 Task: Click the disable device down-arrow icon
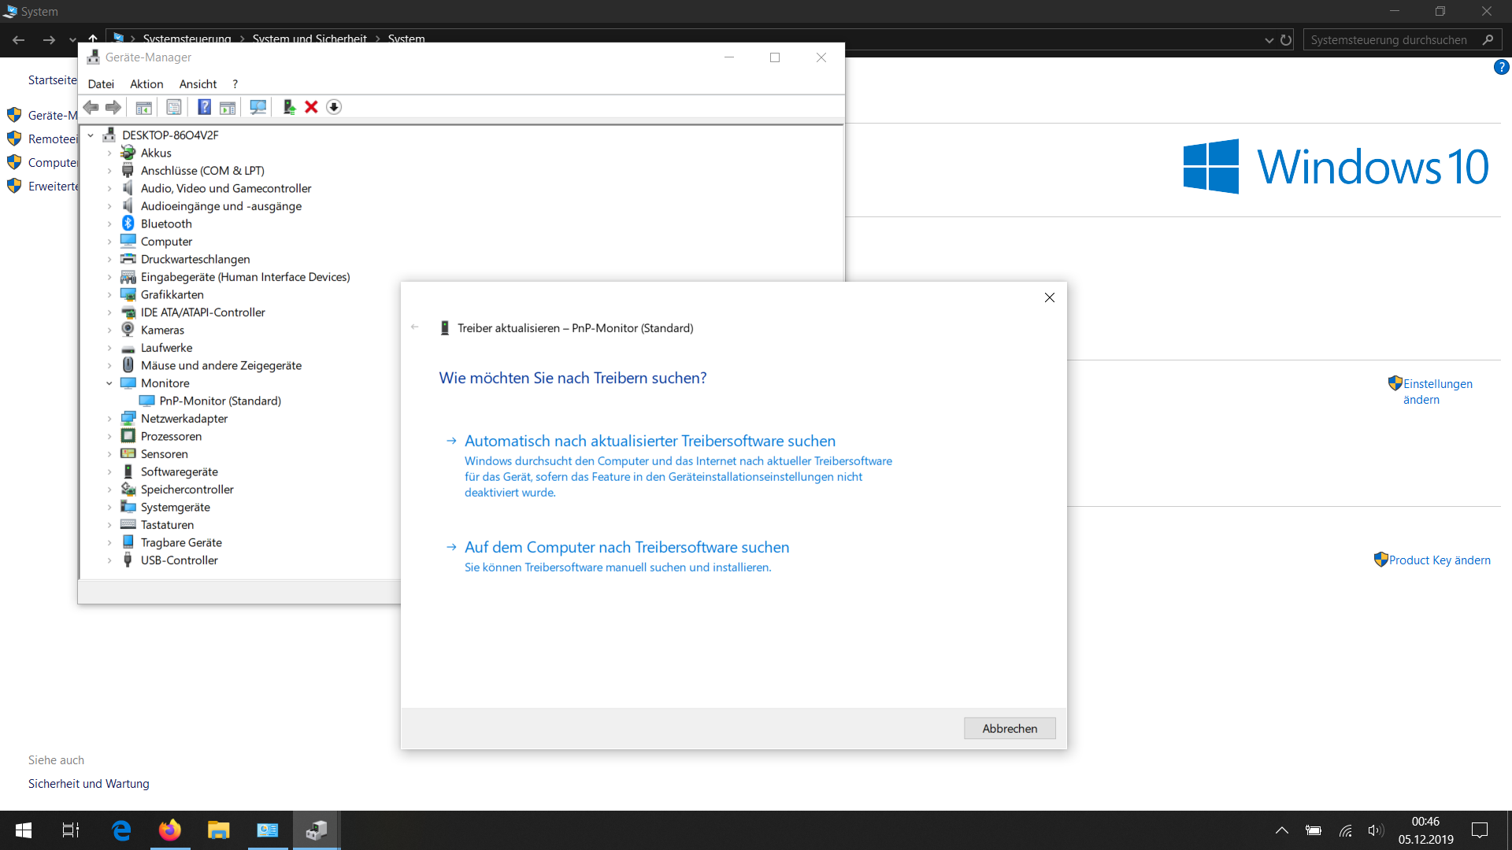(x=334, y=107)
